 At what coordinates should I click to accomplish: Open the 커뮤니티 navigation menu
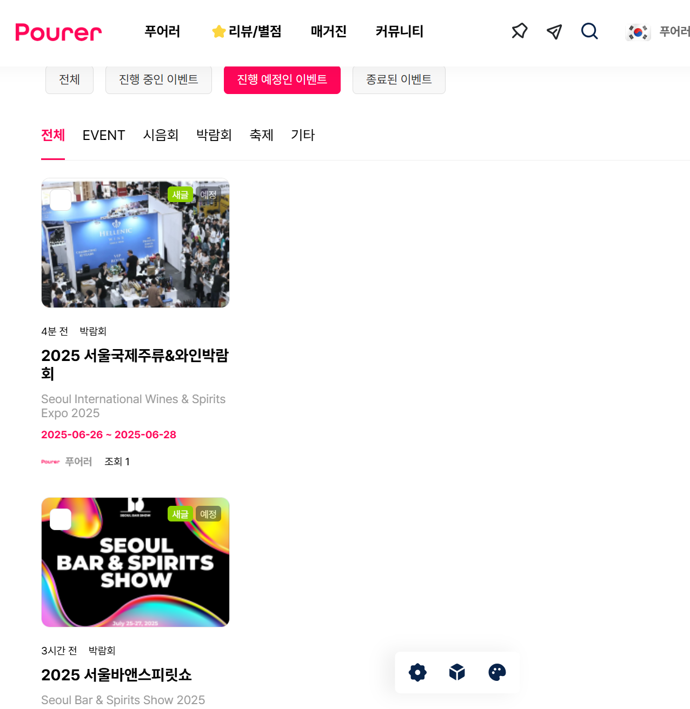click(400, 31)
